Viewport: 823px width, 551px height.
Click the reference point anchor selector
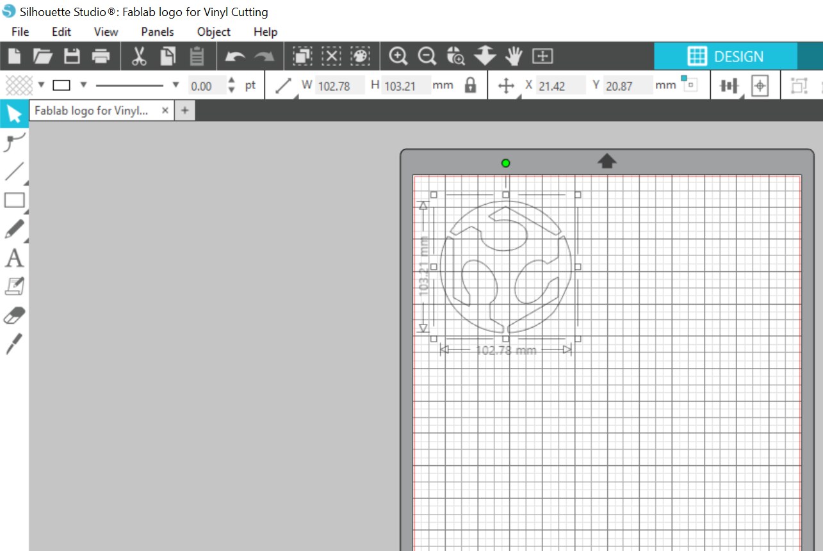[690, 83]
